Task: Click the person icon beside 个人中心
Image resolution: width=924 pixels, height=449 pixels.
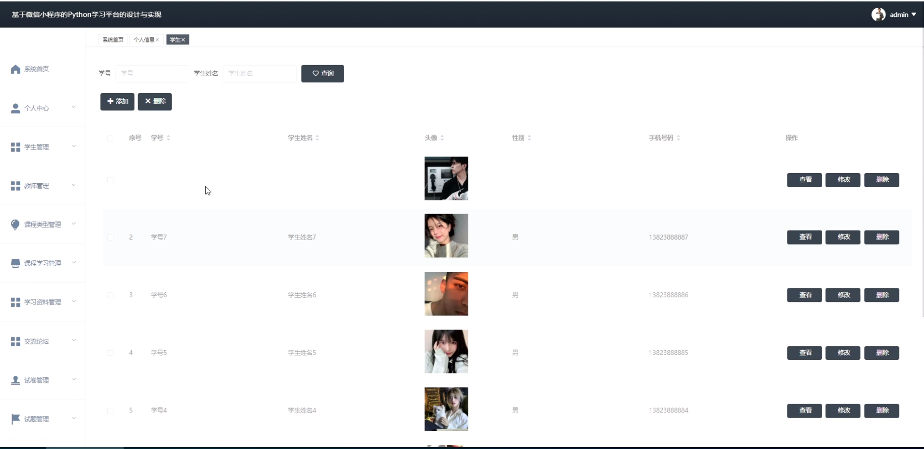Action: coord(15,109)
